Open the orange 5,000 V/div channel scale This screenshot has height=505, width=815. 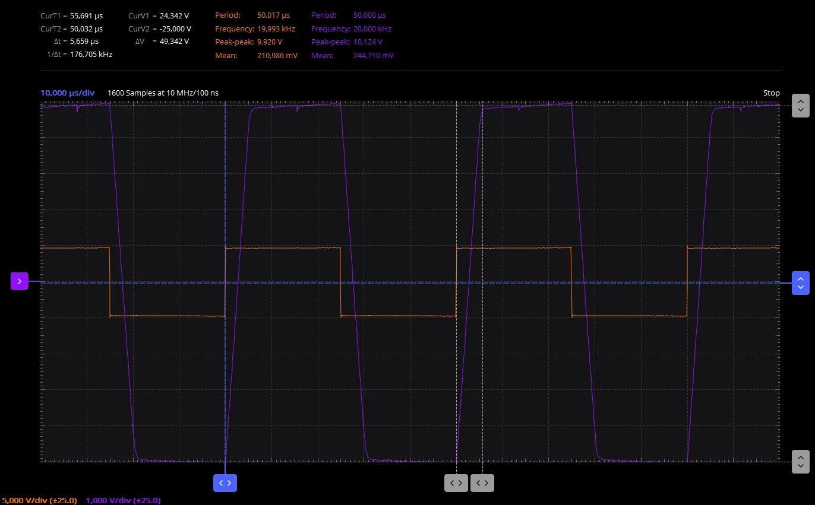pyautogui.click(x=39, y=500)
